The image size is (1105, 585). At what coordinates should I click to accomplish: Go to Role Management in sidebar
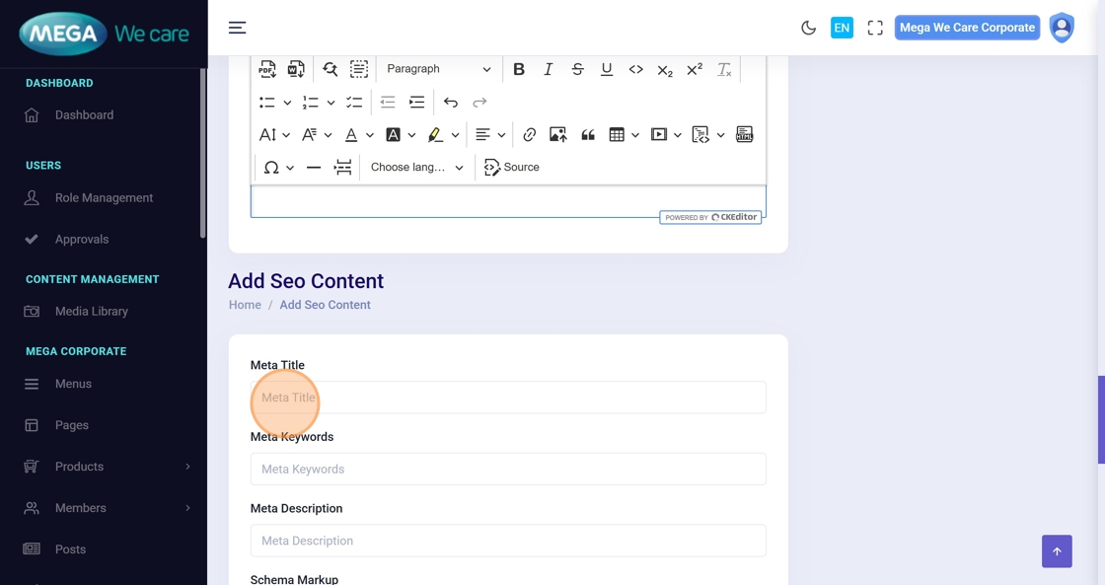point(104,198)
